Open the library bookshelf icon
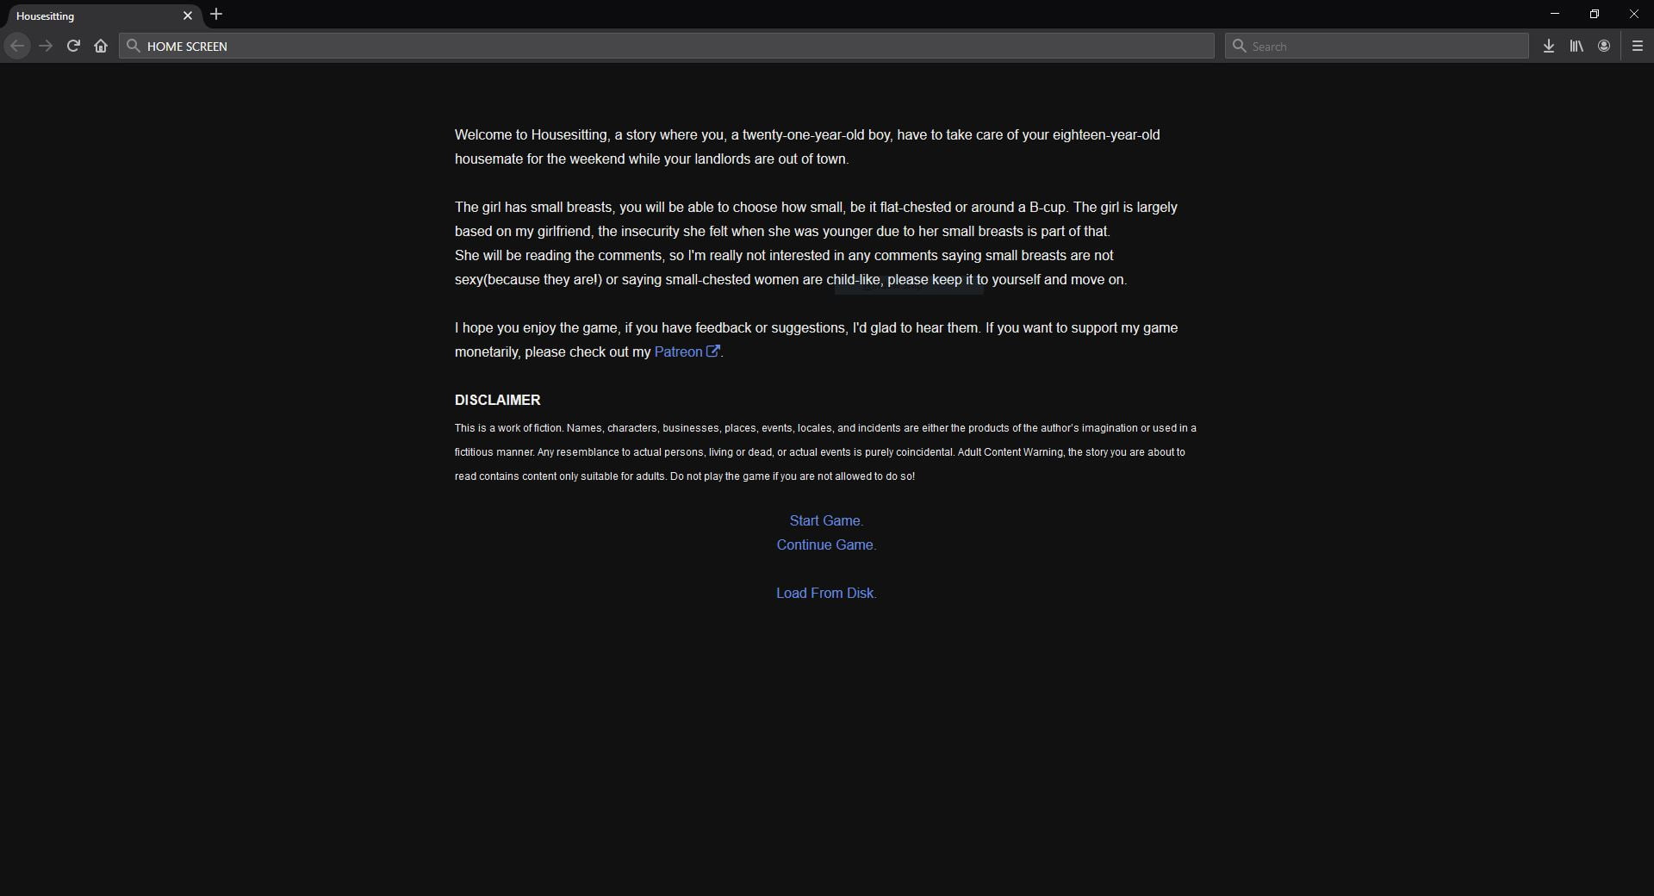This screenshot has width=1654, height=896. pos(1576,47)
